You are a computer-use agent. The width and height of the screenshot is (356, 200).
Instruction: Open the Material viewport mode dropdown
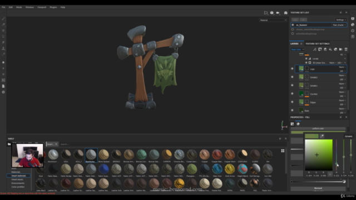[273, 20]
